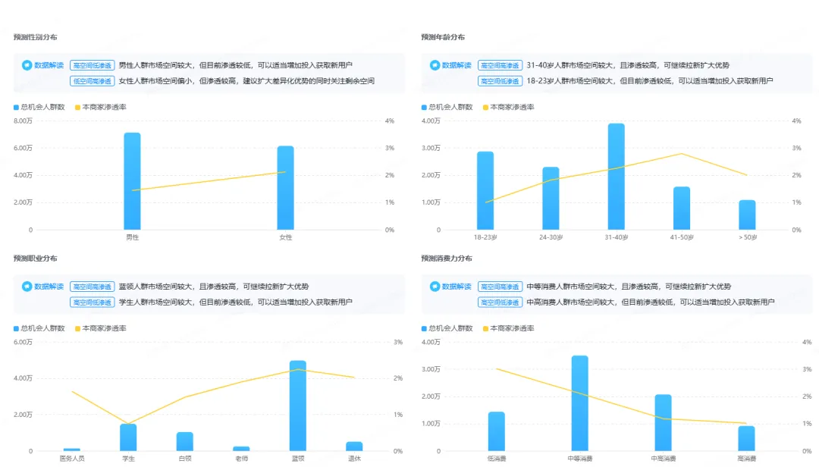Image resolution: width=819 pixels, height=467 pixels.
Task: Click the penetration line point above 41-50岁
Action: pos(682,154)
